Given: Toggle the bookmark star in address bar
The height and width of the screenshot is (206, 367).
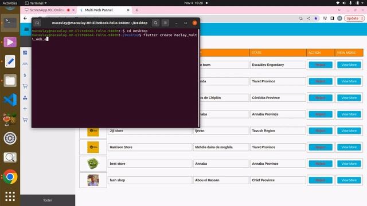Looking at the screenshot, I should (x=316, y=18).
